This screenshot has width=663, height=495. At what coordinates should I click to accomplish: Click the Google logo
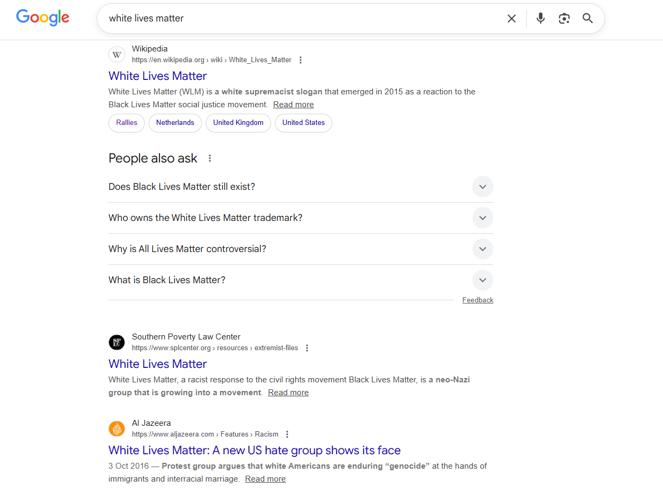[x=43, y=18]
